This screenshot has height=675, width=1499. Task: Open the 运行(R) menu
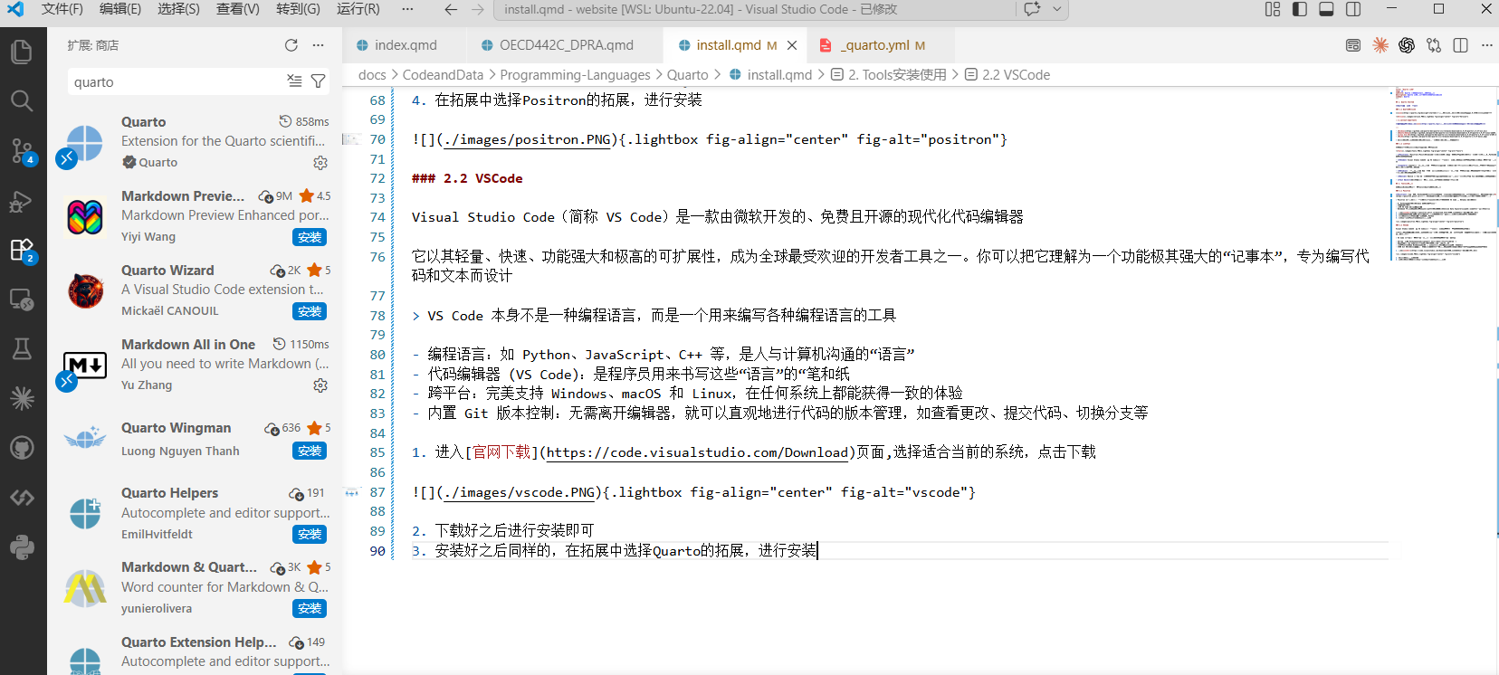pos(358,9)
